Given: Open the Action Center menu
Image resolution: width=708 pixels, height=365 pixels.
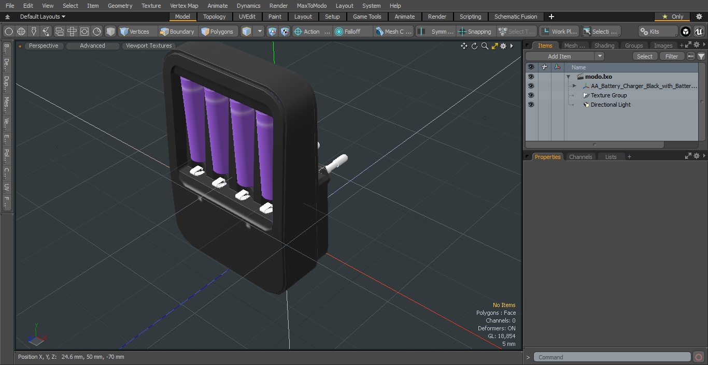Looking at the screenshot, I should tap(312, 32).
